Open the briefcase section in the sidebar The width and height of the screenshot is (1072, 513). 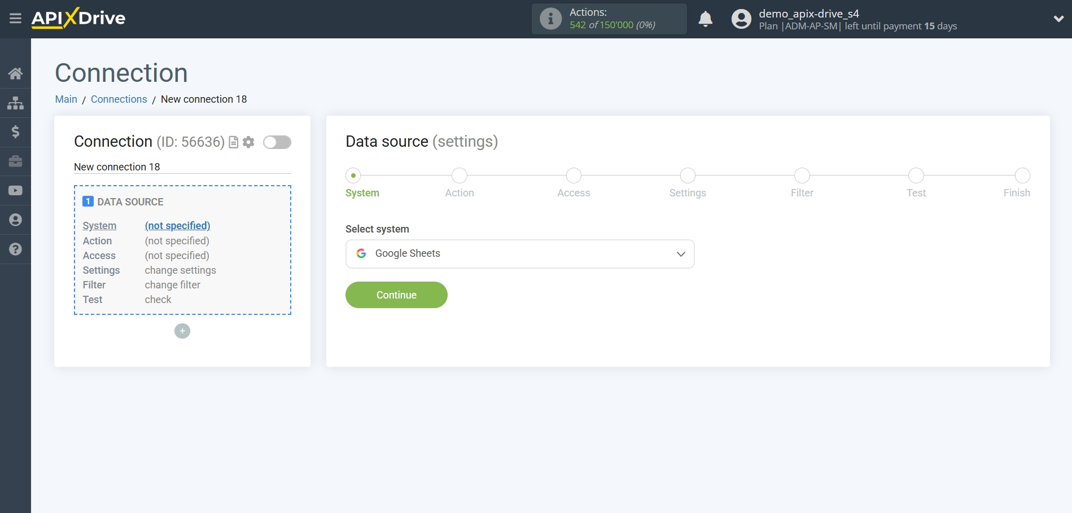coord(15,161)
